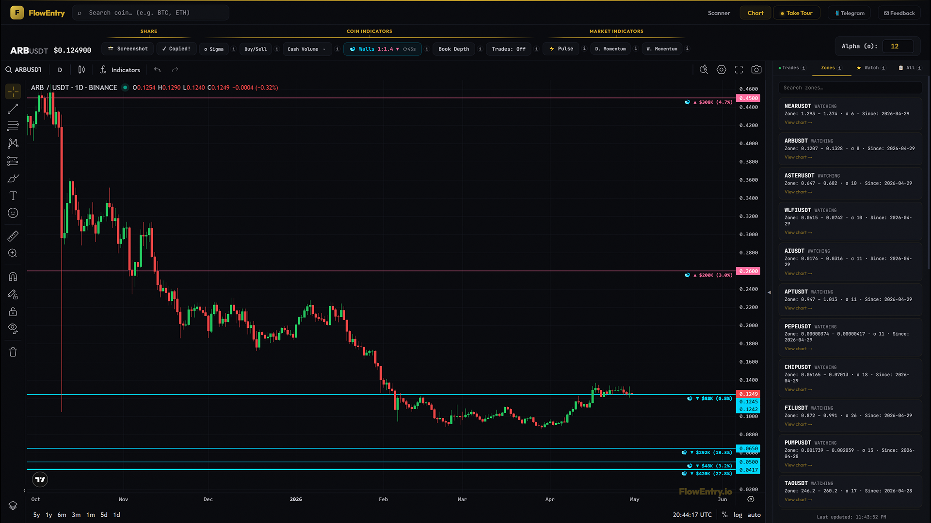
Task: Select the trend line drawing tool
Action: tap(13, 109)
